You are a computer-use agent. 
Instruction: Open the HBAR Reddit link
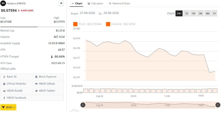click(16, 91)
